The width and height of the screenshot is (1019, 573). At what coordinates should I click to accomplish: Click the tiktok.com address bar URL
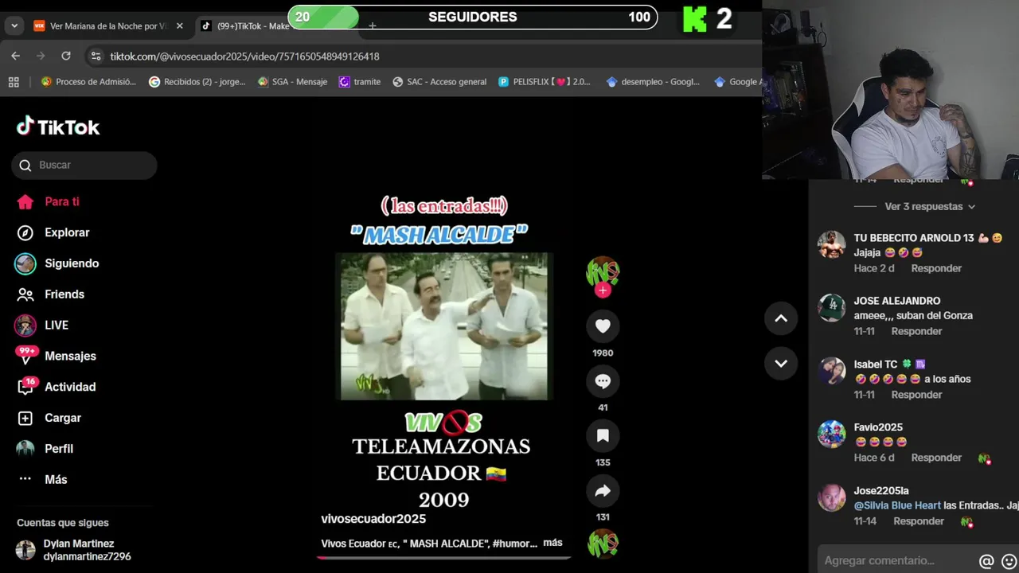(244, 57)
